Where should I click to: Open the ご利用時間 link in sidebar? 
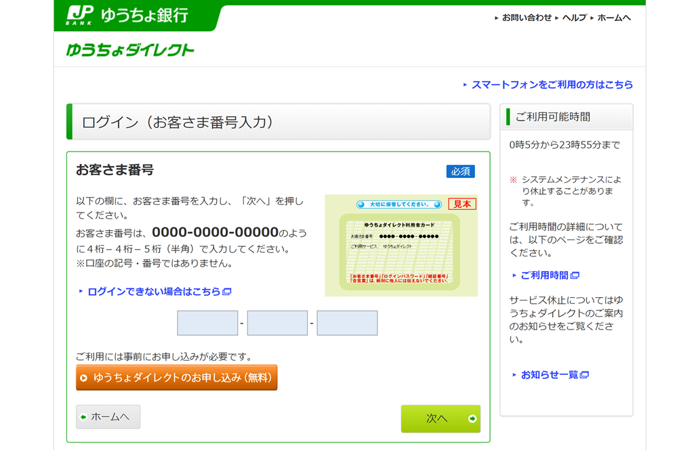[x=545, y=275]
